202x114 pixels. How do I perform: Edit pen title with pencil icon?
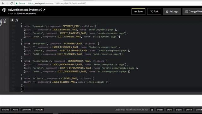click(45, 10)
